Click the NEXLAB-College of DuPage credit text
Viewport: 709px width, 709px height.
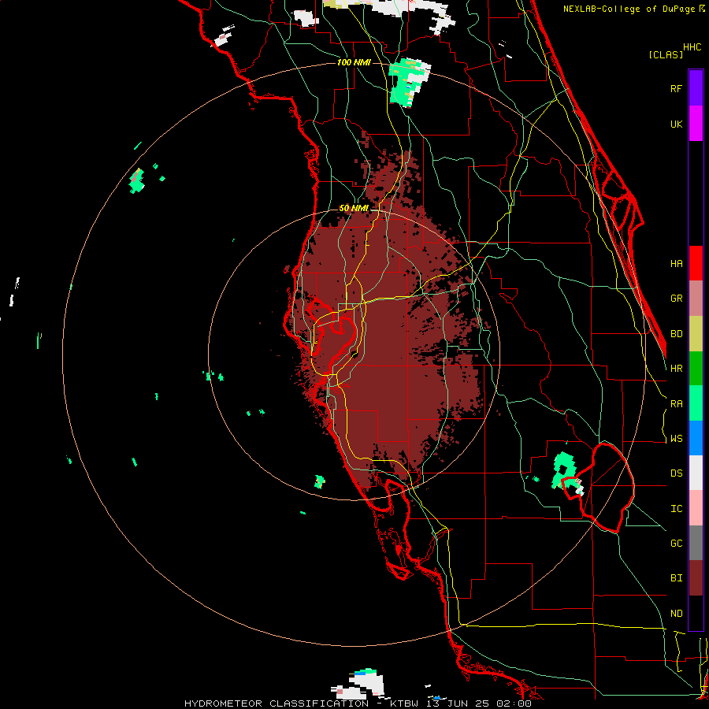coord(629,9)
